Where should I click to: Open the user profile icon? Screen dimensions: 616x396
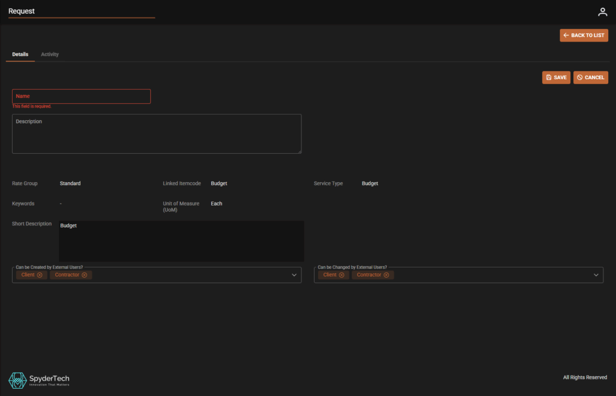(602, 12)
